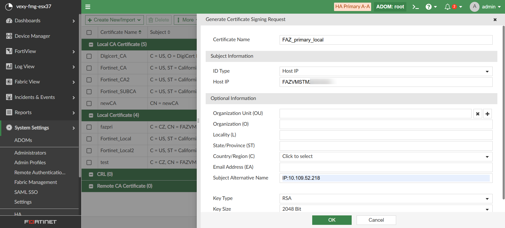Click the Fortinet logo at bottom
The width and height of the screenshot is (505, 228).
(x=41, y=222)
